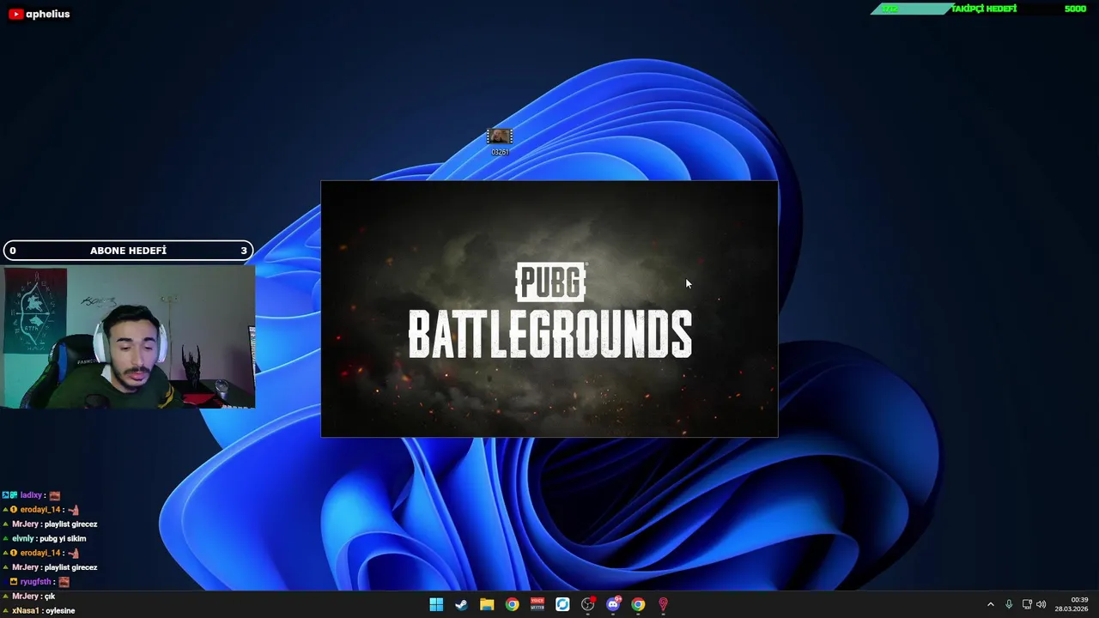The height and width of the screenshot is (618, 1099).
Task: Click the PUBG Battlegrounds splash window
Action: 549,309
